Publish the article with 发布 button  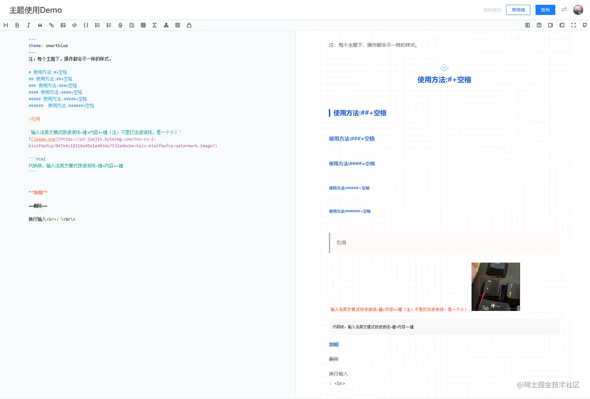coord(545,10)
